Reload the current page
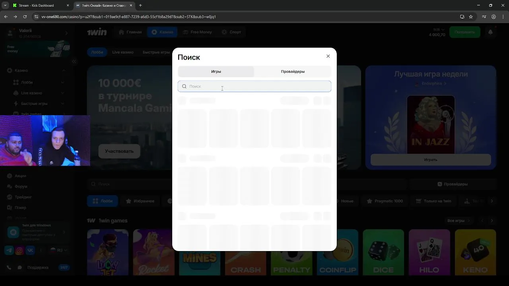The width and height of the screenshot is (509, 286). coord(25,17)
